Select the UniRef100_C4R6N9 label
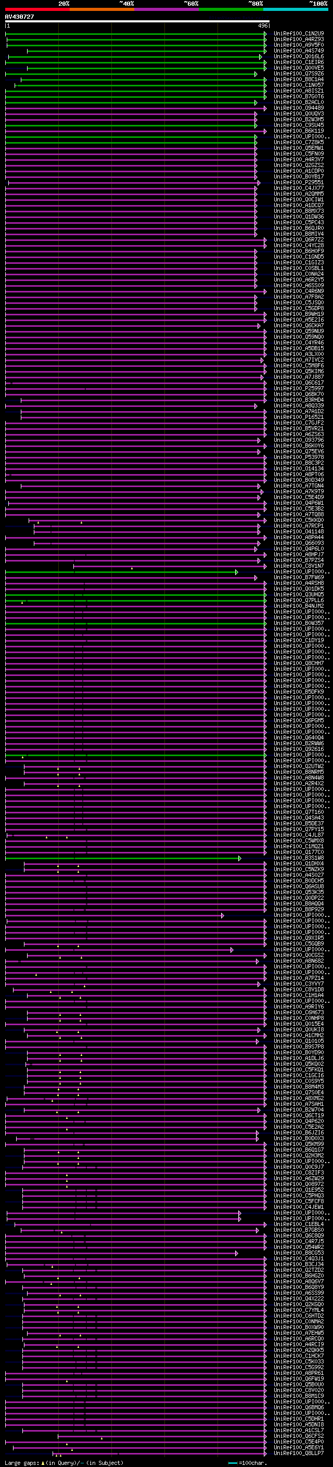 pos(299,291)
